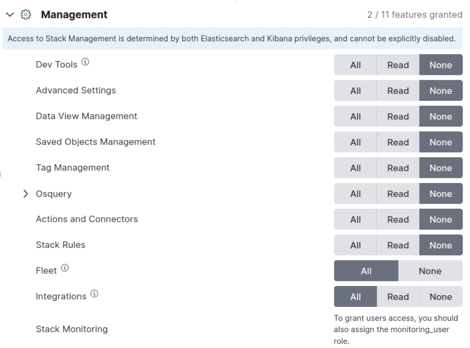
Task: Grant All on Data View Management
Action: (355, 117)
